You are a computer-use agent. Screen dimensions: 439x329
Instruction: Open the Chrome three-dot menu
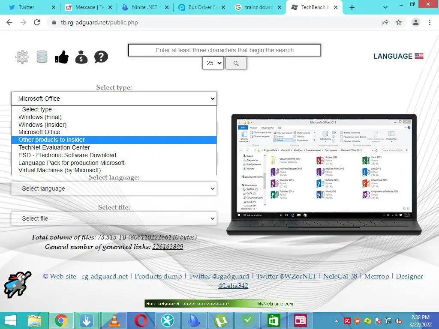click(430, 22)
